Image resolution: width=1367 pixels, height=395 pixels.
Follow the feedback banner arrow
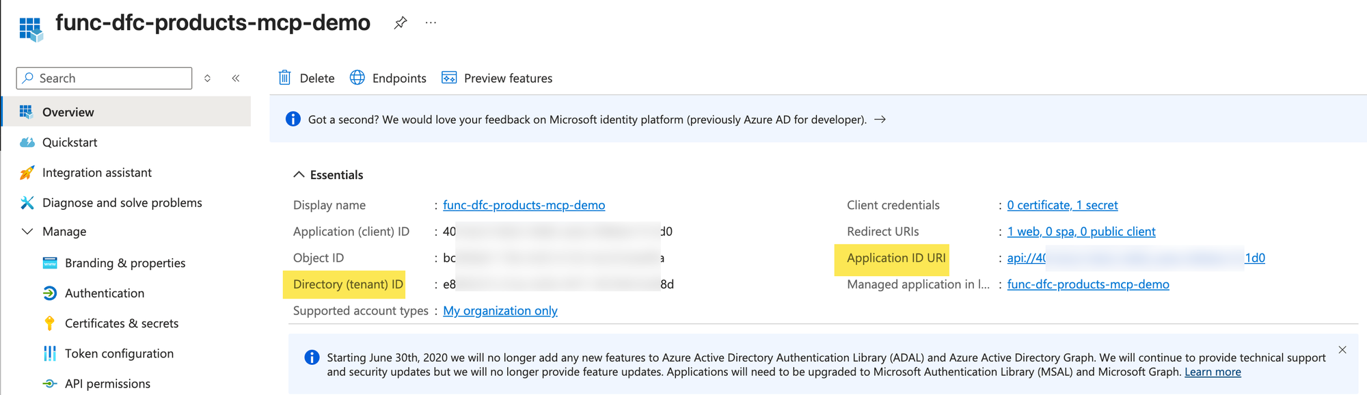(x=880, y=120)
